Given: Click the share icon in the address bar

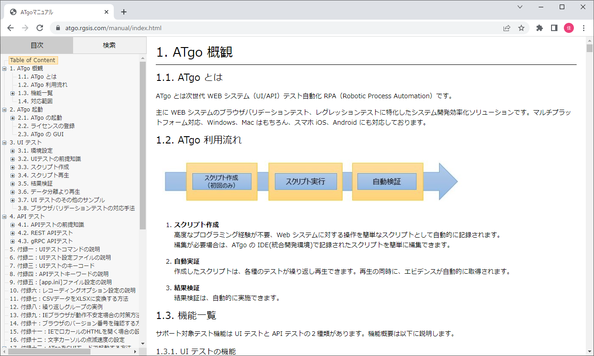Looking at the screenshot, I should 507,27.
